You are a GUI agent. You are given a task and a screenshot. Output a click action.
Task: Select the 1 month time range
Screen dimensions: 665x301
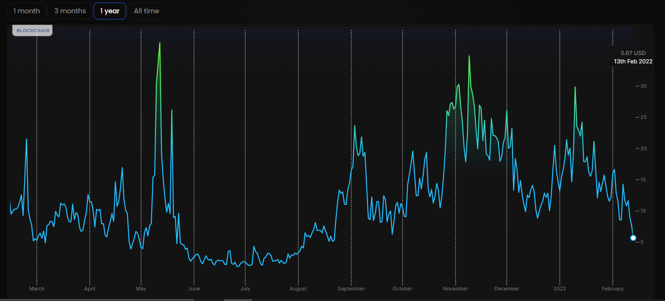click(27, 11)
